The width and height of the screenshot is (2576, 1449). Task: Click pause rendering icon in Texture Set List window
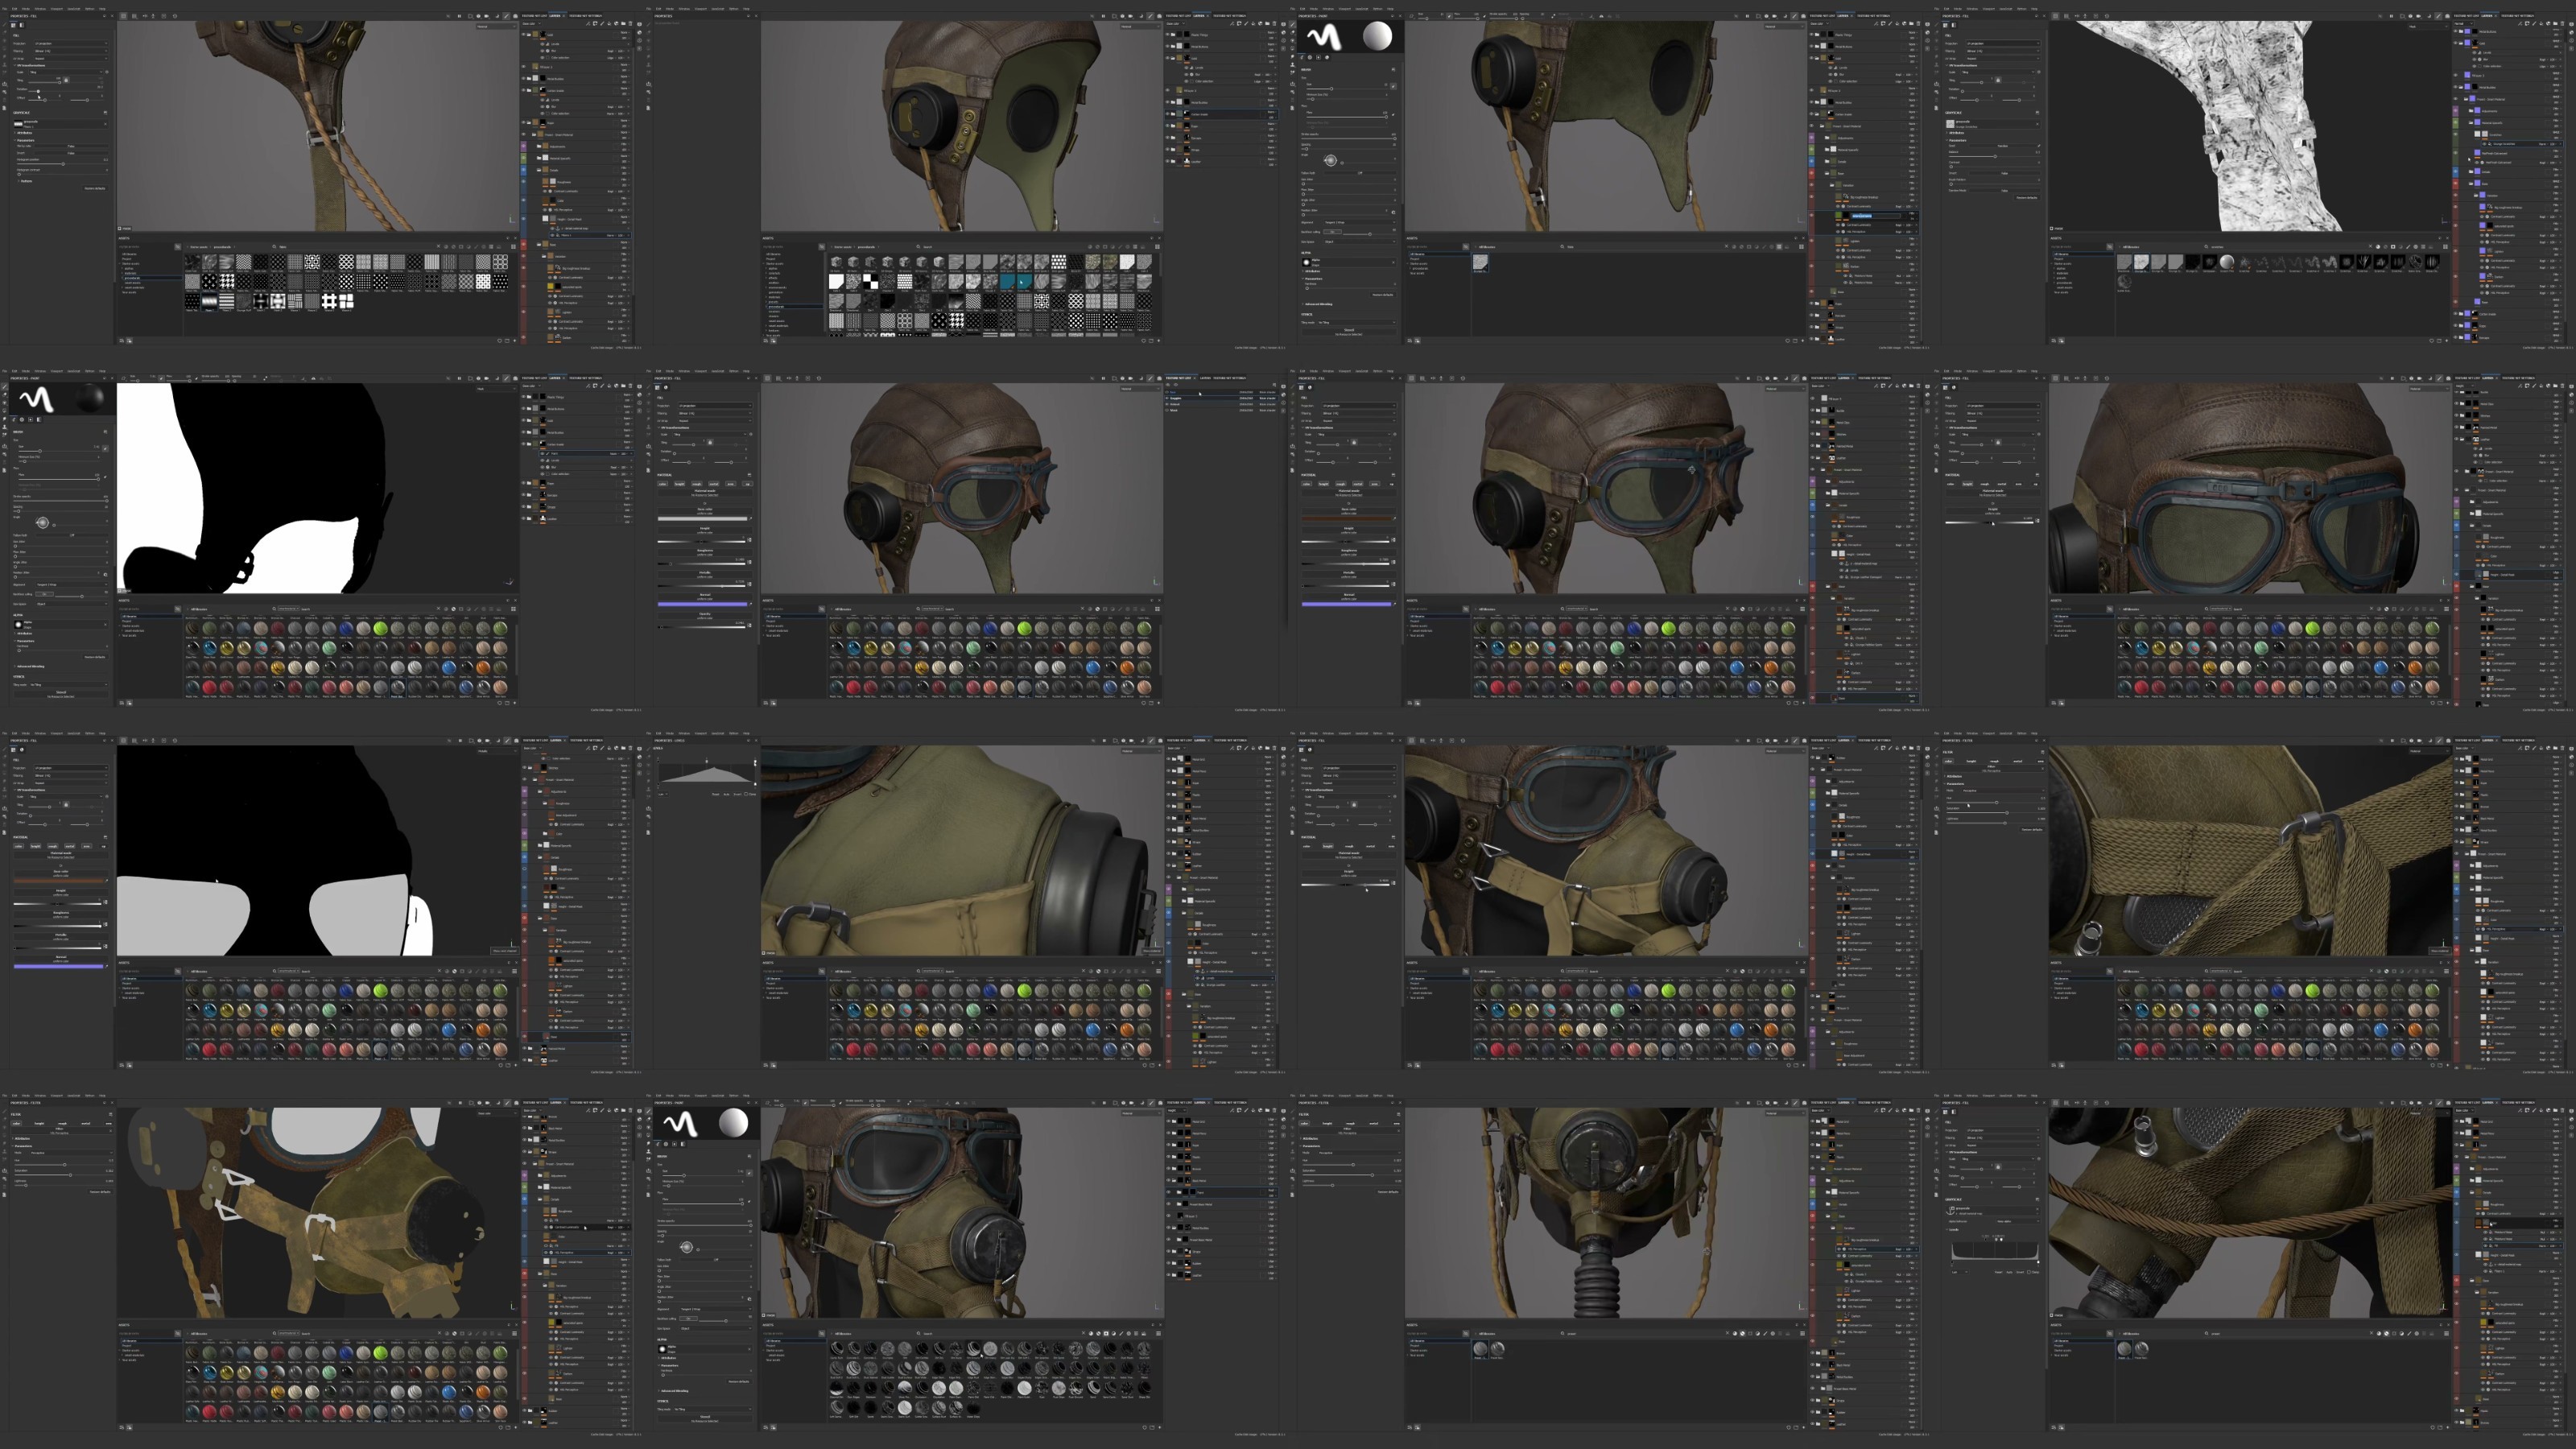pyautogui.click(x=1104, y=379)
